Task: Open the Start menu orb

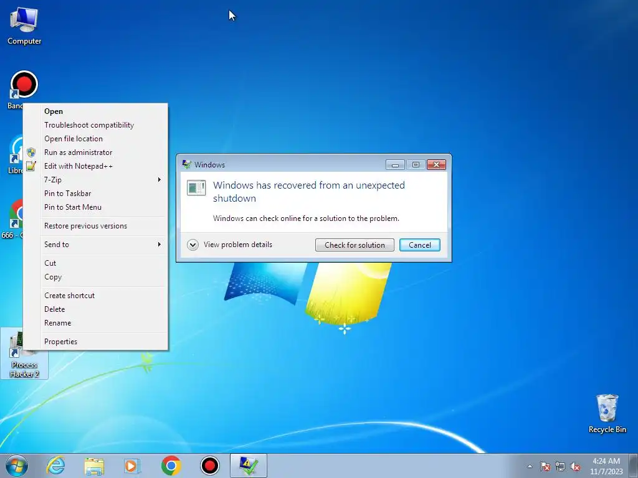Action: [17, 466]
